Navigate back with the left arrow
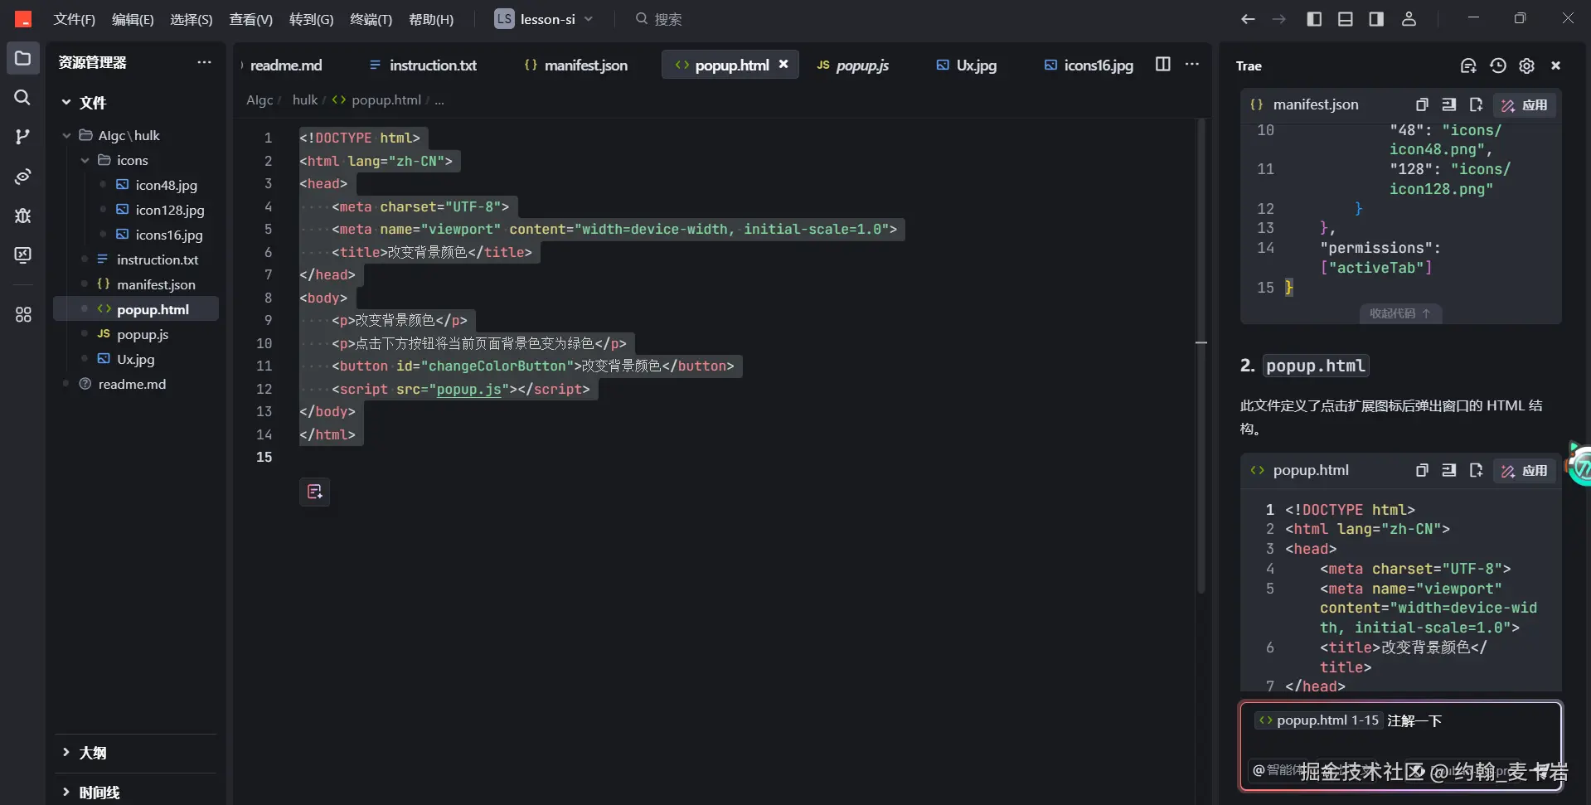This screenshot has width=1591, height=805. coord(1248,19)
